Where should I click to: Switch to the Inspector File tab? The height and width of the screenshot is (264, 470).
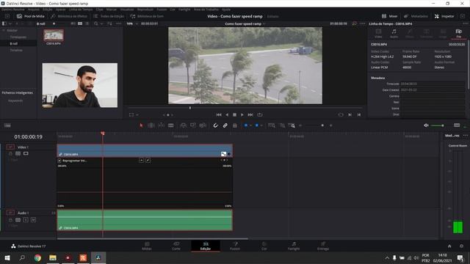tap(458, 33)
